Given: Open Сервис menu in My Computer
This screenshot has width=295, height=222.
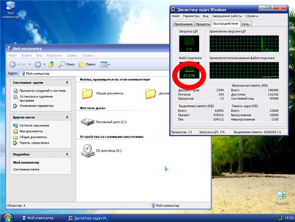Looking at the screenshot, I should click(x=72, y=55).
